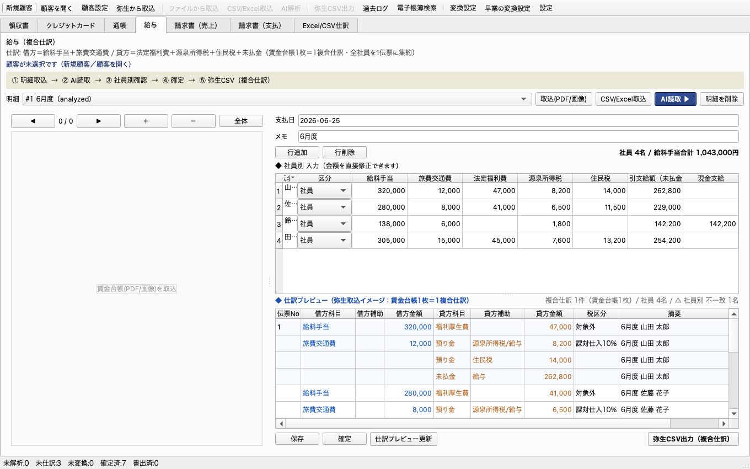Open 変換設定 menu item

click(x=463, y=8)
